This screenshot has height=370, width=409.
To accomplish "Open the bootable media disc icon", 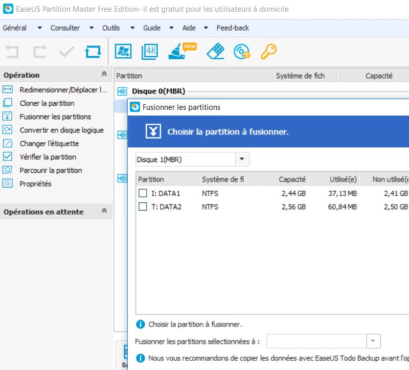I will point(241,52).
